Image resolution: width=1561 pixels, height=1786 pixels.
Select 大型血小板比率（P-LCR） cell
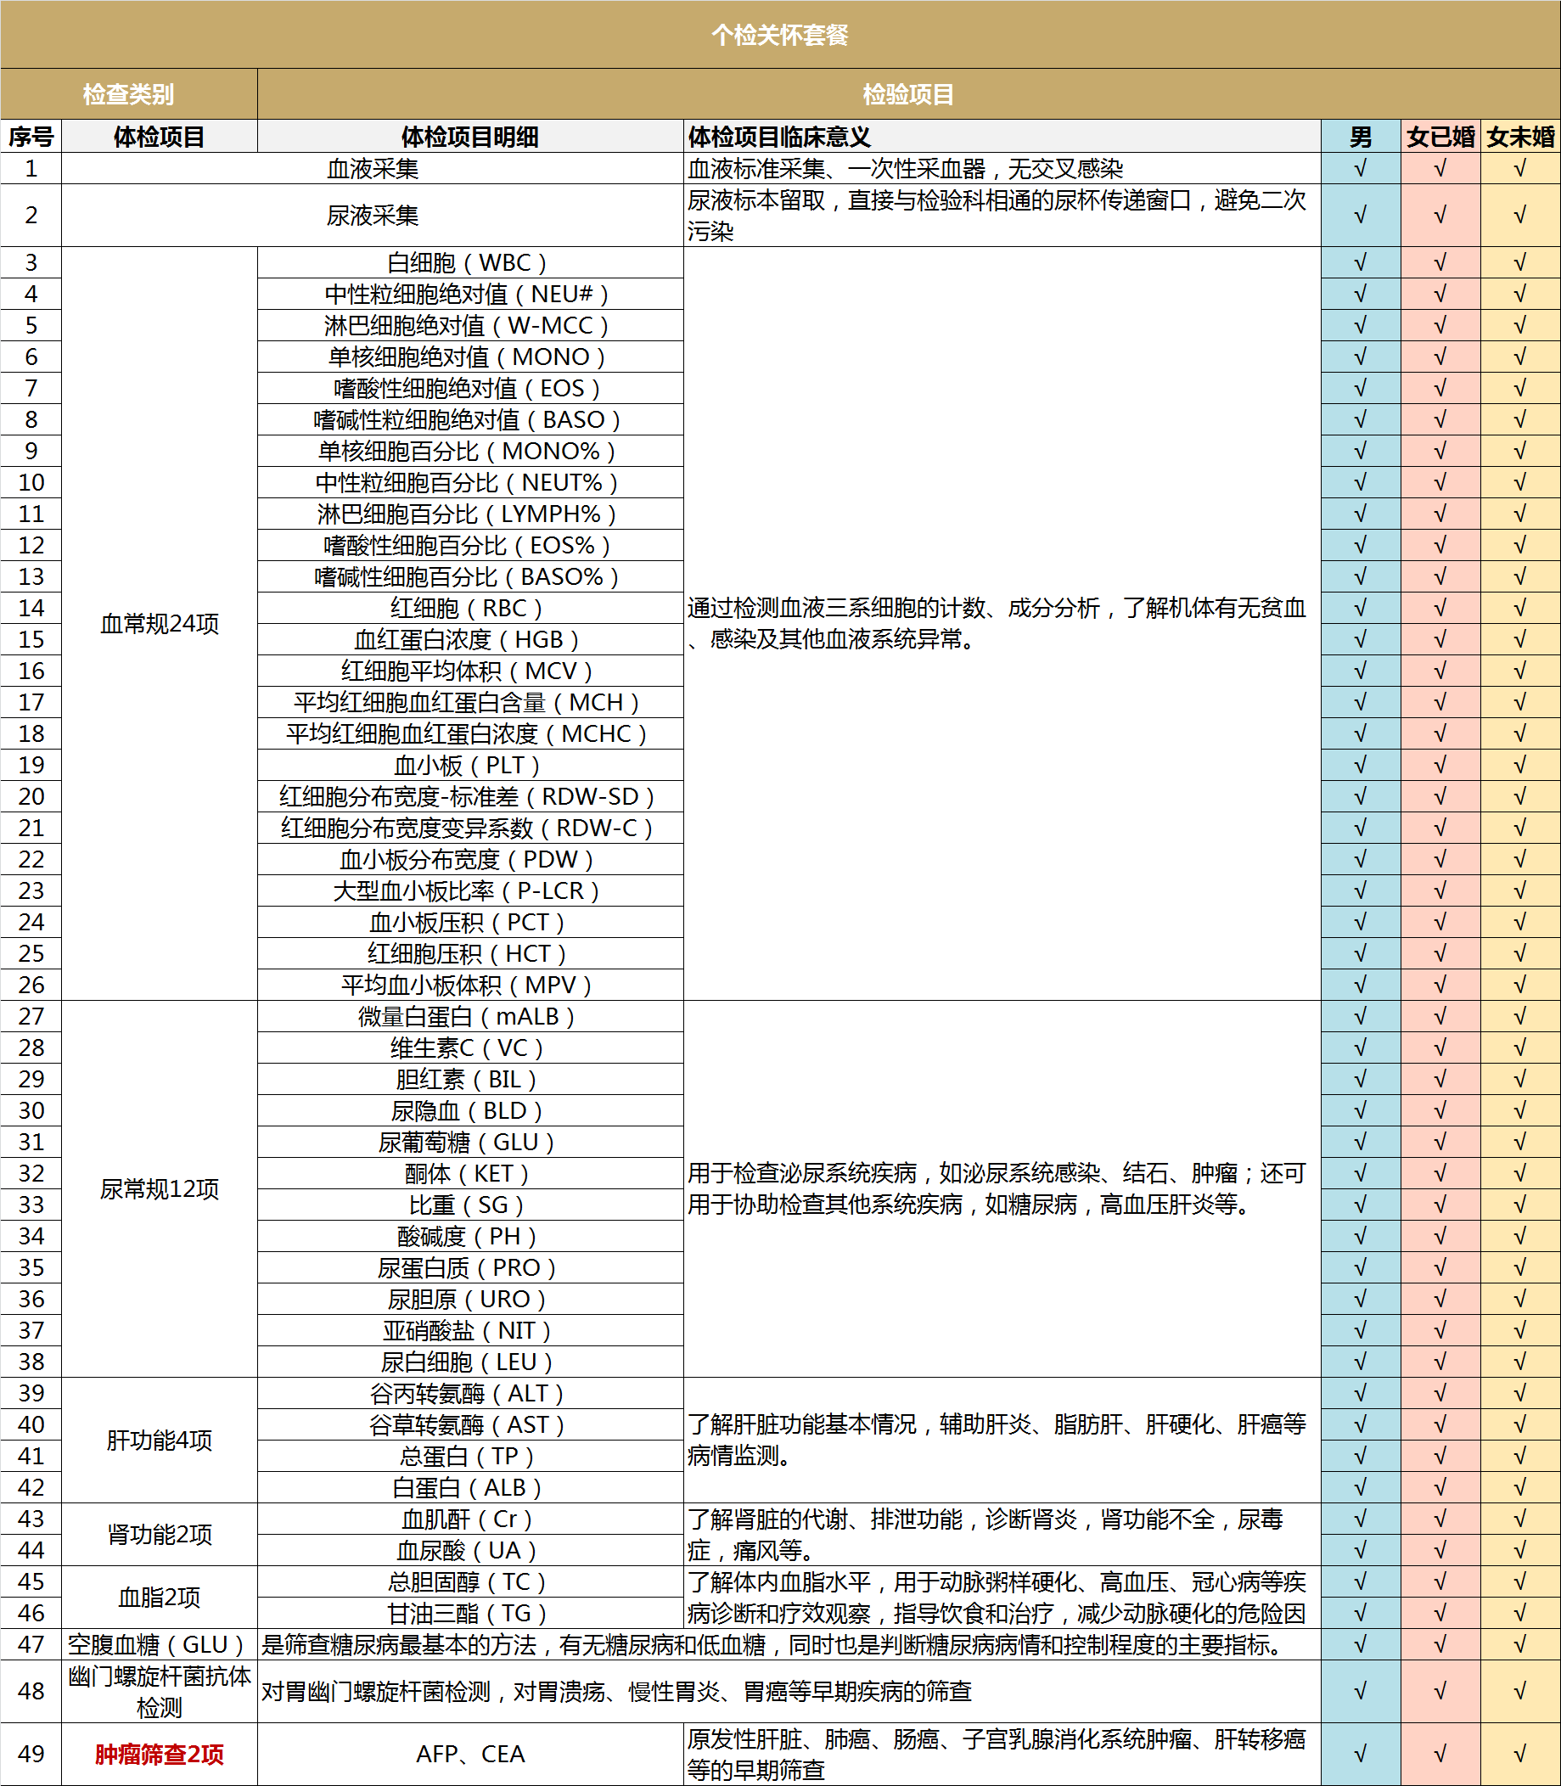pos(470,890)
